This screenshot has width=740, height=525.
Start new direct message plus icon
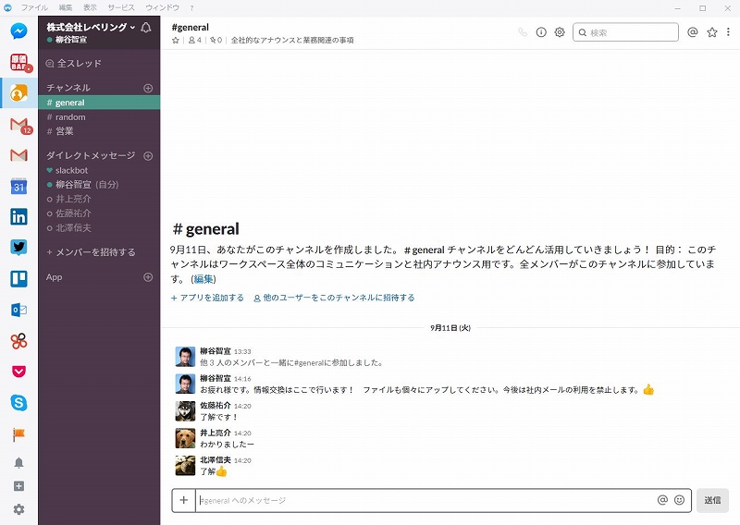pyautogui.click(x=148, y=156)
